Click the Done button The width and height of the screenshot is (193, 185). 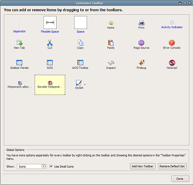point(180,179)
